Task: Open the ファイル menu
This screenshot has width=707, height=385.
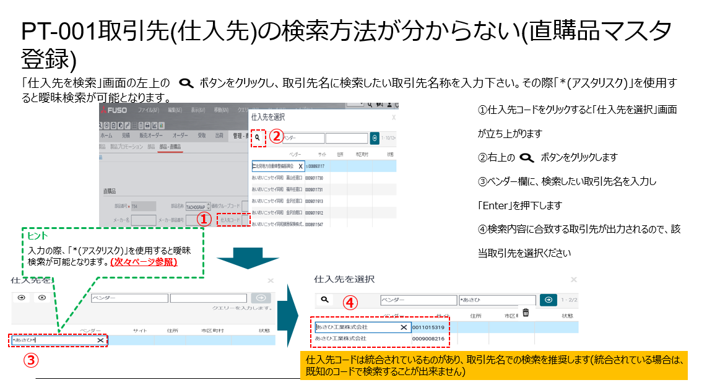Action: pyautogui.click(x=149, y=110)
